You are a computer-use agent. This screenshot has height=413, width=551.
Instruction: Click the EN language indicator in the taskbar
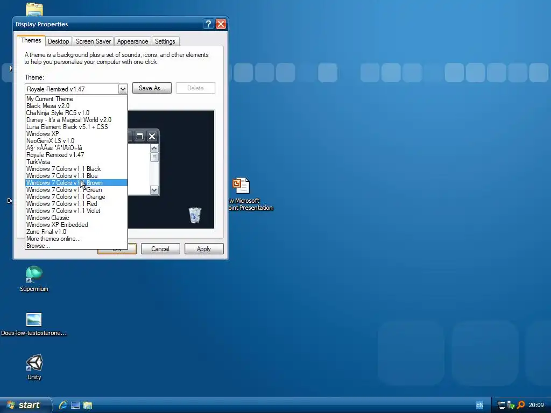click(x=479, y=405)
